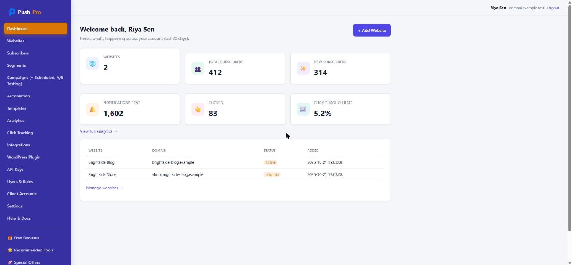Image resolution: width=572 pixels, height=265 pixels.
Task: Click the Brightside Blog website name
Action: click(x=101, y=162)
